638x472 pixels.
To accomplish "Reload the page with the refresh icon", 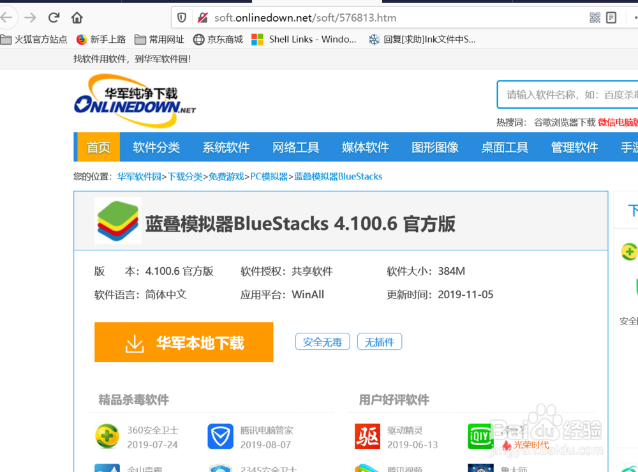I will pyautogui.click(x=54, y=17).
